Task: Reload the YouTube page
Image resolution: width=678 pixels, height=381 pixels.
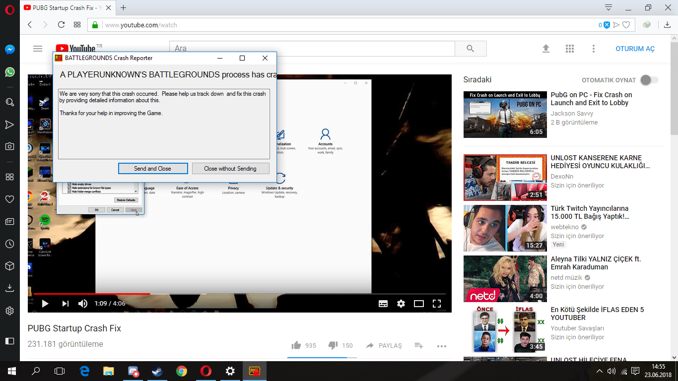Action: click(61, 25)
